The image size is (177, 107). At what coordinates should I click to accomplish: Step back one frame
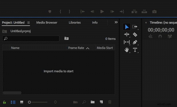coord(92,11)
